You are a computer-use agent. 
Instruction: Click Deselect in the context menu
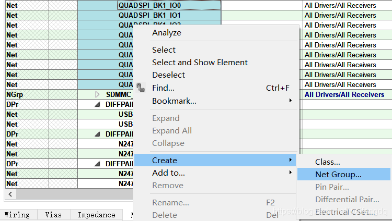point(168,75)
